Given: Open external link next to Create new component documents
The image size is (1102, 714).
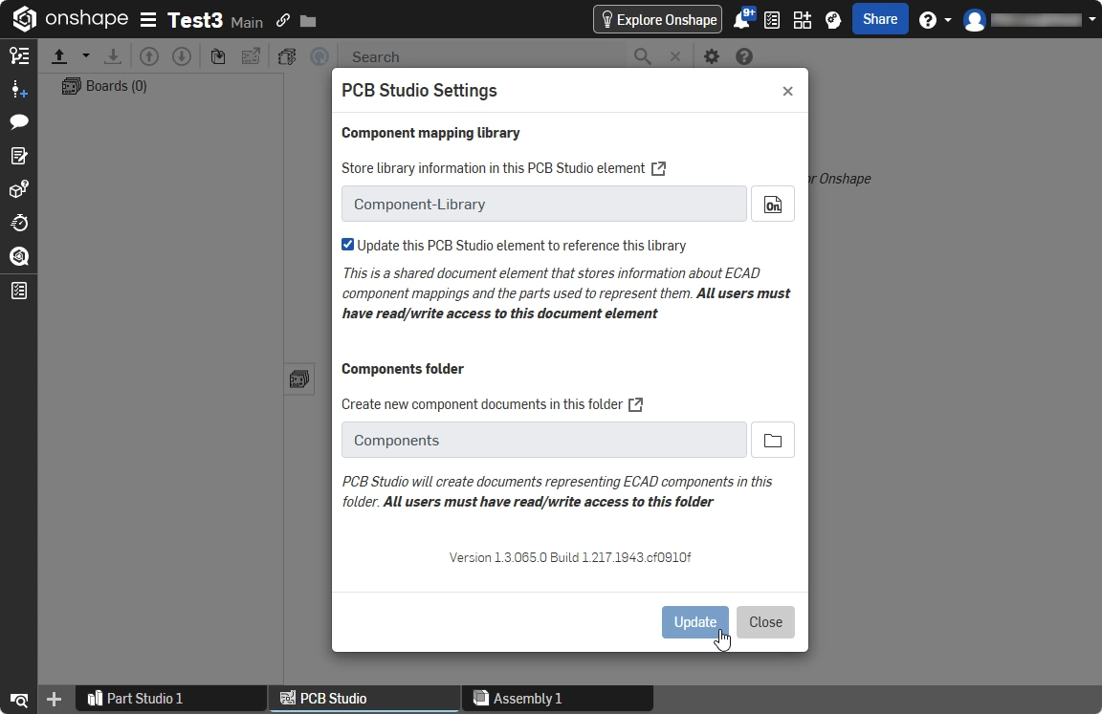Looking at the screenshot, I should coord(635,404).
